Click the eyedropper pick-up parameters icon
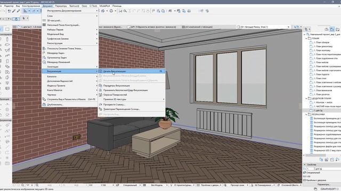The image size is (341, 191). [x=14, y=11]
